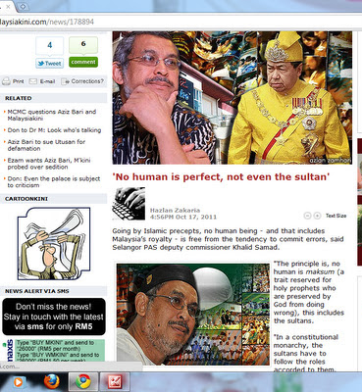Image resolution: width=362 pixels, height=392 pixels.
Task: Increase text size with plus icon
Action: coord(317,216)
